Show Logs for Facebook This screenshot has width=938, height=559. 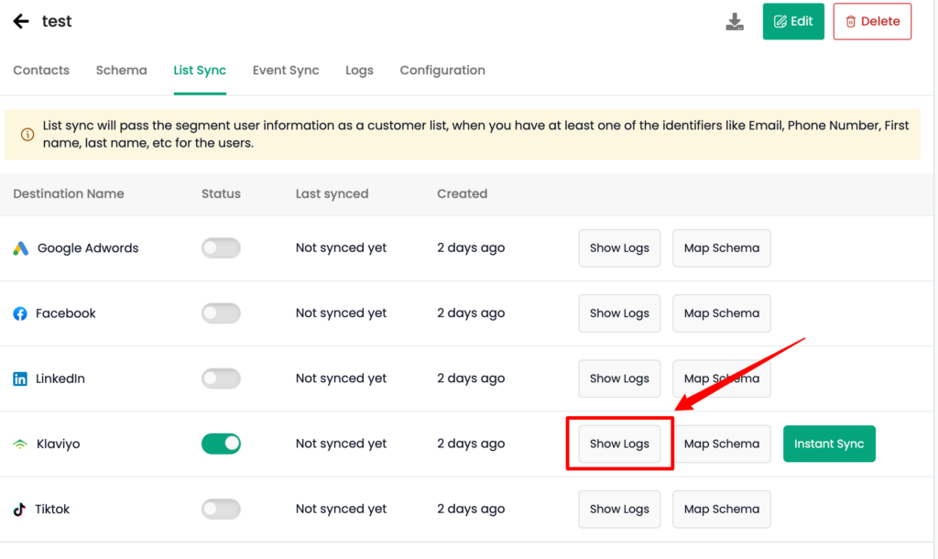pos(619,313)
